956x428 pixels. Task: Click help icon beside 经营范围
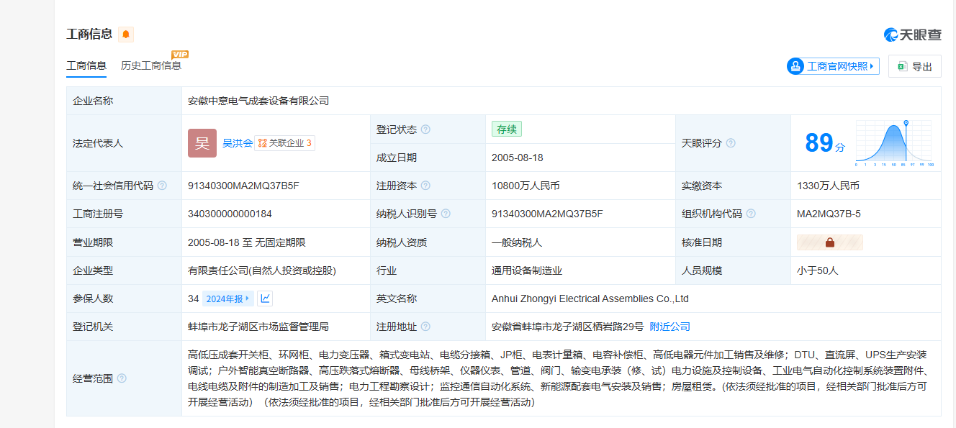[x=122, y=378]
